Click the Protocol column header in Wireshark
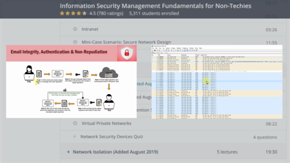 pos(197,55)
